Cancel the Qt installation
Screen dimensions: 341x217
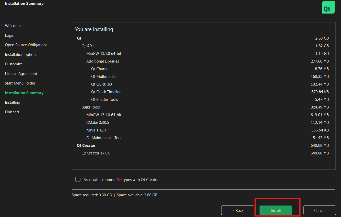pos(320,210)
